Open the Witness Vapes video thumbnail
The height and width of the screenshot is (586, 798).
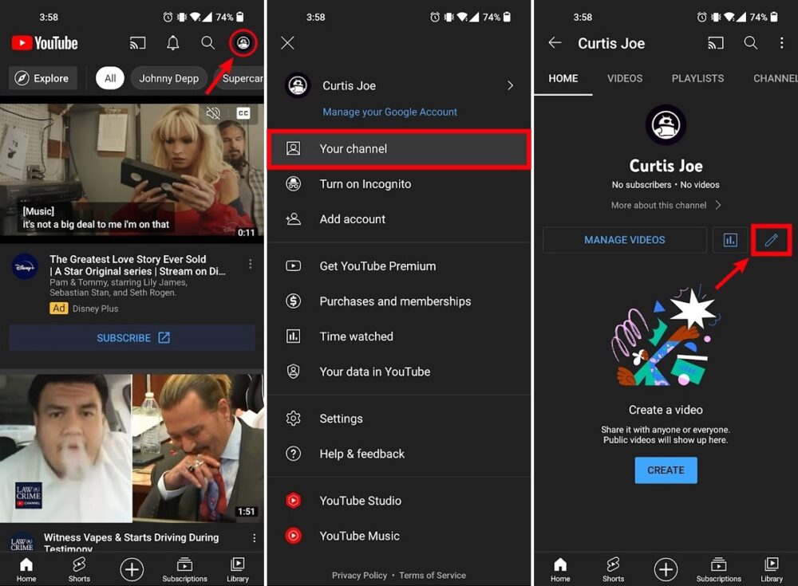pos(132,448)
